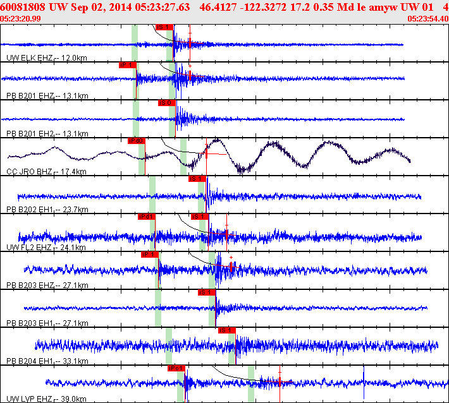
Task: Select the iP 1 pick flag on PB B201 EHZ trace
Action: (x=127, y=65)
